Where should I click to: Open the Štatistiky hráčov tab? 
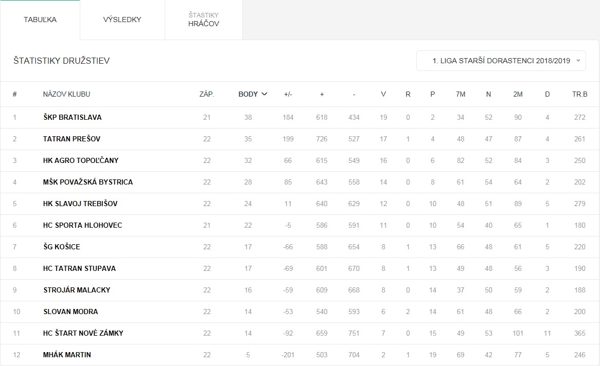tap(203, 20)
